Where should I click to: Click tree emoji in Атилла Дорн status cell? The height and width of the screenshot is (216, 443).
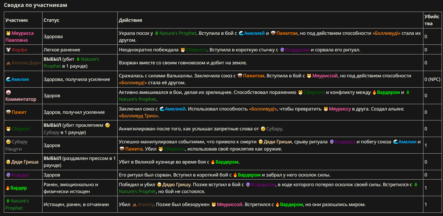[78, 59]
